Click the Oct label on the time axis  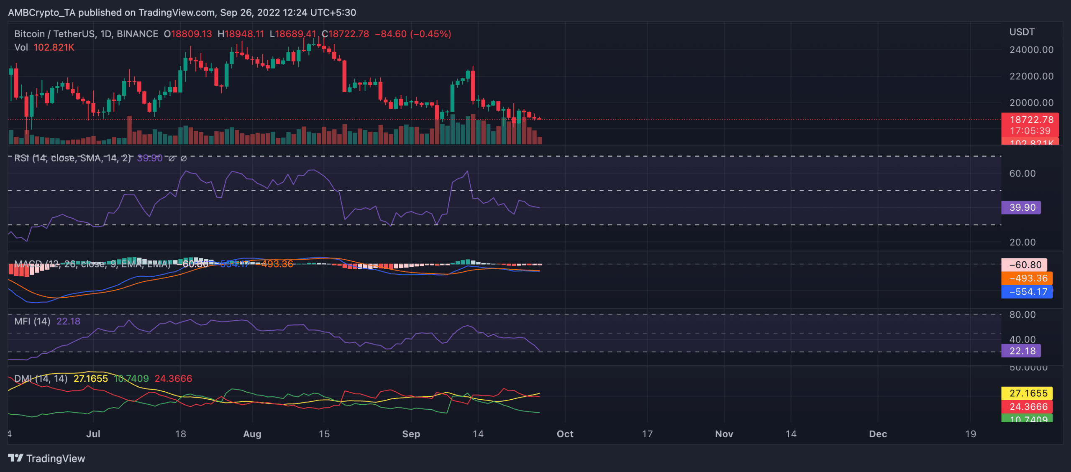click(x=565, y=434)
